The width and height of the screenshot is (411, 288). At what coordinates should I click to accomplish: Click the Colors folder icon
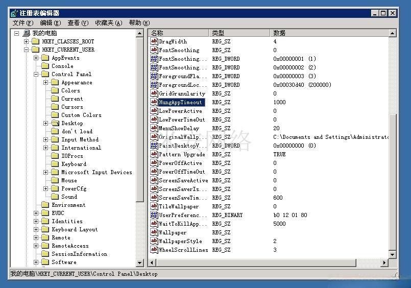pyautogui.click(x=55, y=90)
